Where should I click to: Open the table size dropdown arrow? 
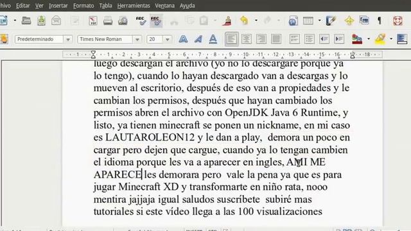point(320,21)
